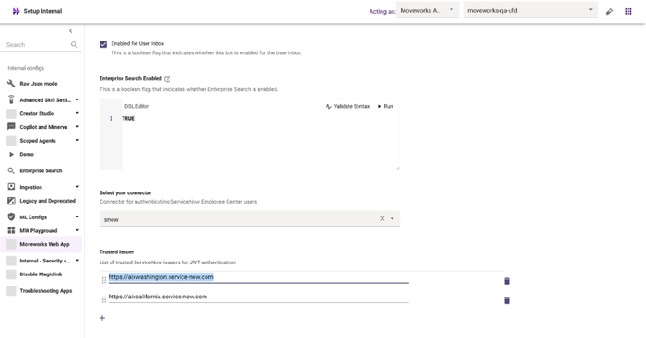Select Moveworks Web App menu item
The height and width of the screenshot is (338, 646).
[x=41, y=244]
